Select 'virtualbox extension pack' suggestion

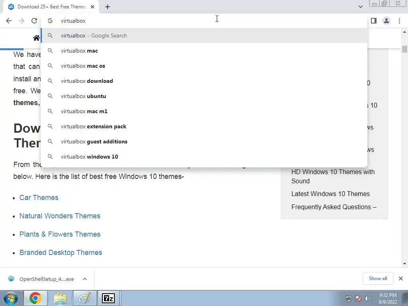(x=204, y=126)
